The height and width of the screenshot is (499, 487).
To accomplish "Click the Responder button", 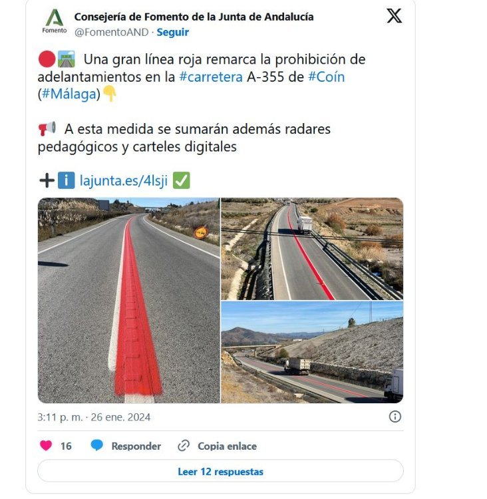I will 136,446.
